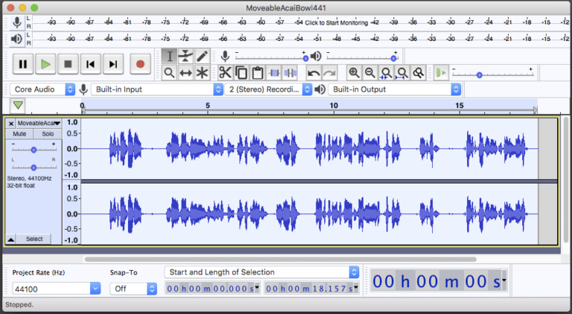This screenshot has width=572, height=314.
Task: Select the Draw pencil tool
Action: [x=202, y=56]
